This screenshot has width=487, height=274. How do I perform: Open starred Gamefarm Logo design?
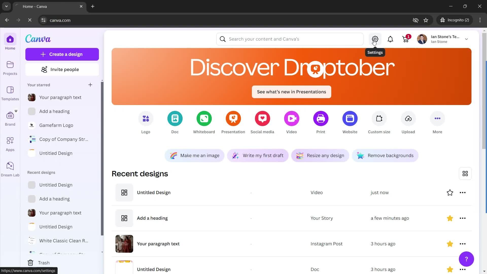tap(62, 125)
